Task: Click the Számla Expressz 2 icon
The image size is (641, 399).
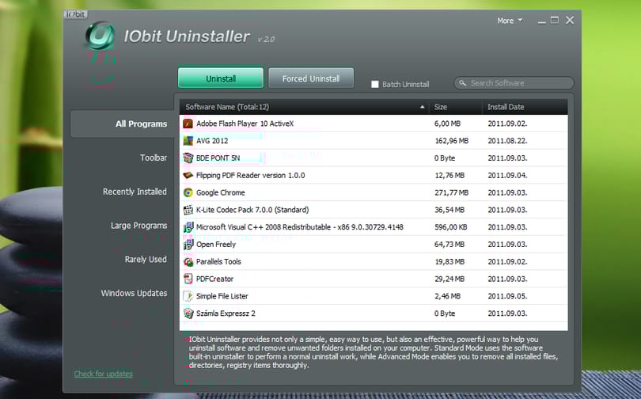Action: click(x=188, y=313)
